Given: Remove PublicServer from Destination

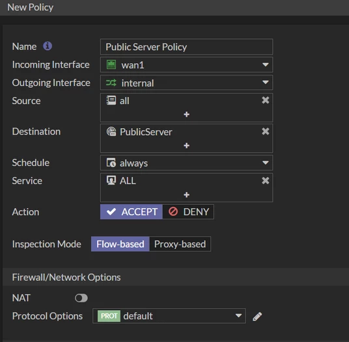Looking at the screenshot, I should click(265, 131).
